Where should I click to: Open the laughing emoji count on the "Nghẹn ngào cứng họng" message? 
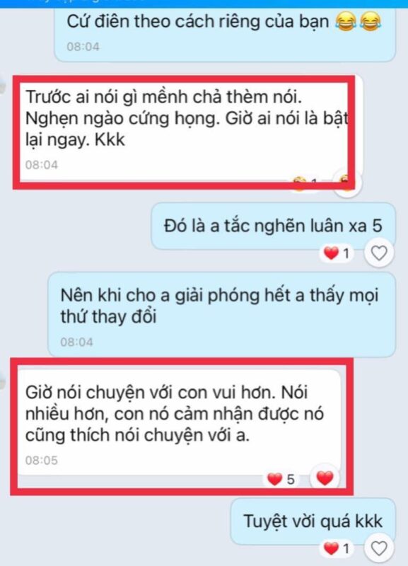305,183
